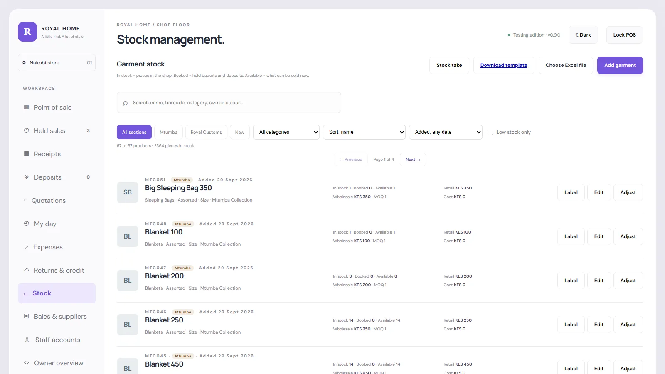Click the Held sales clock icon
Image resolution: width=665 pixels, height=374 pixels.
click(x=27, y=130)
